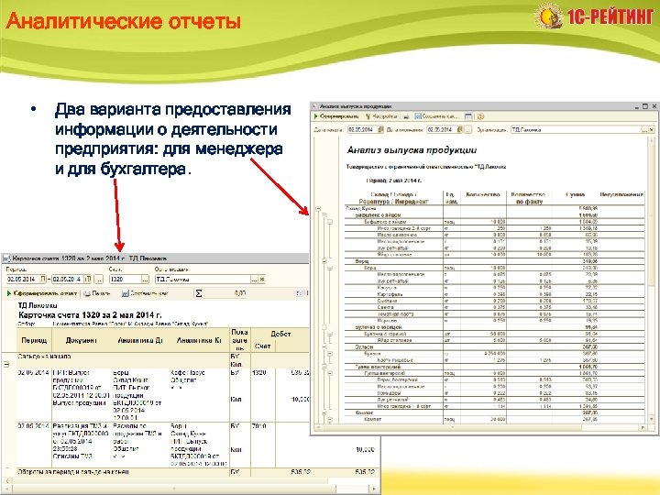Click the printer icon in the Анализ выпуска продукции toolbar
This screenshot has width=660, height=495.
click(406, 116)
